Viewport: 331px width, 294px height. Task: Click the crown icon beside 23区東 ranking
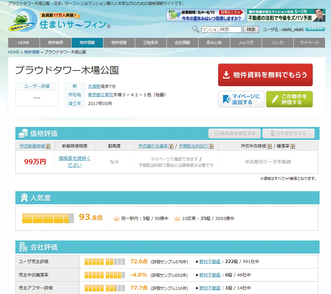(x=177, y=218)
